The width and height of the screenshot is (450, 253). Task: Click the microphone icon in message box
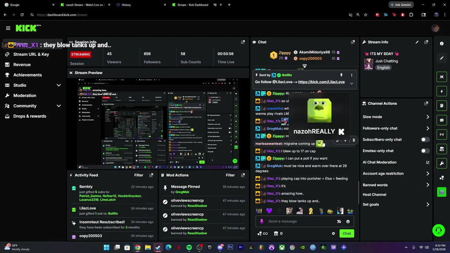tap(262, 221)
